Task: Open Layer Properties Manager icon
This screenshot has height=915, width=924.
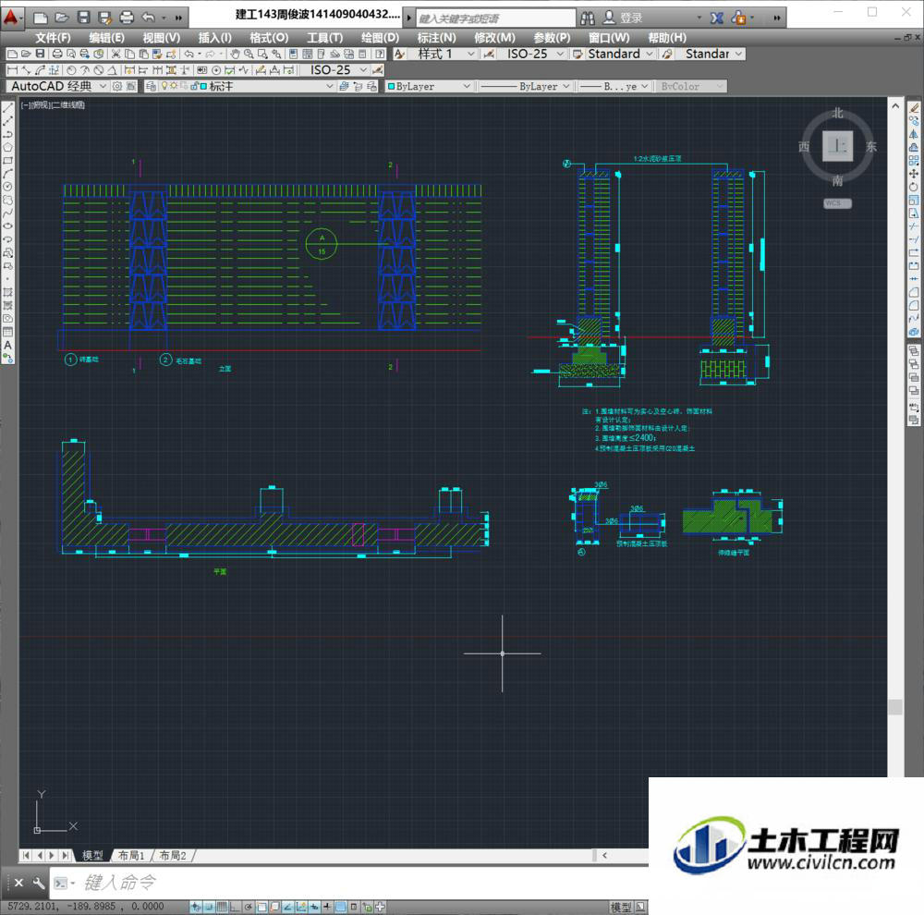Action: point(151,86)
